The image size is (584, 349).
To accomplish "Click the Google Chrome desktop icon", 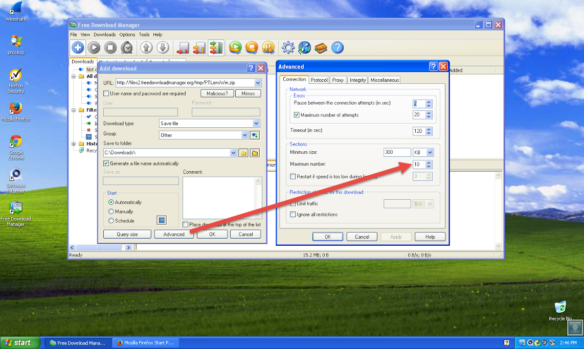I will pos(16,148).
